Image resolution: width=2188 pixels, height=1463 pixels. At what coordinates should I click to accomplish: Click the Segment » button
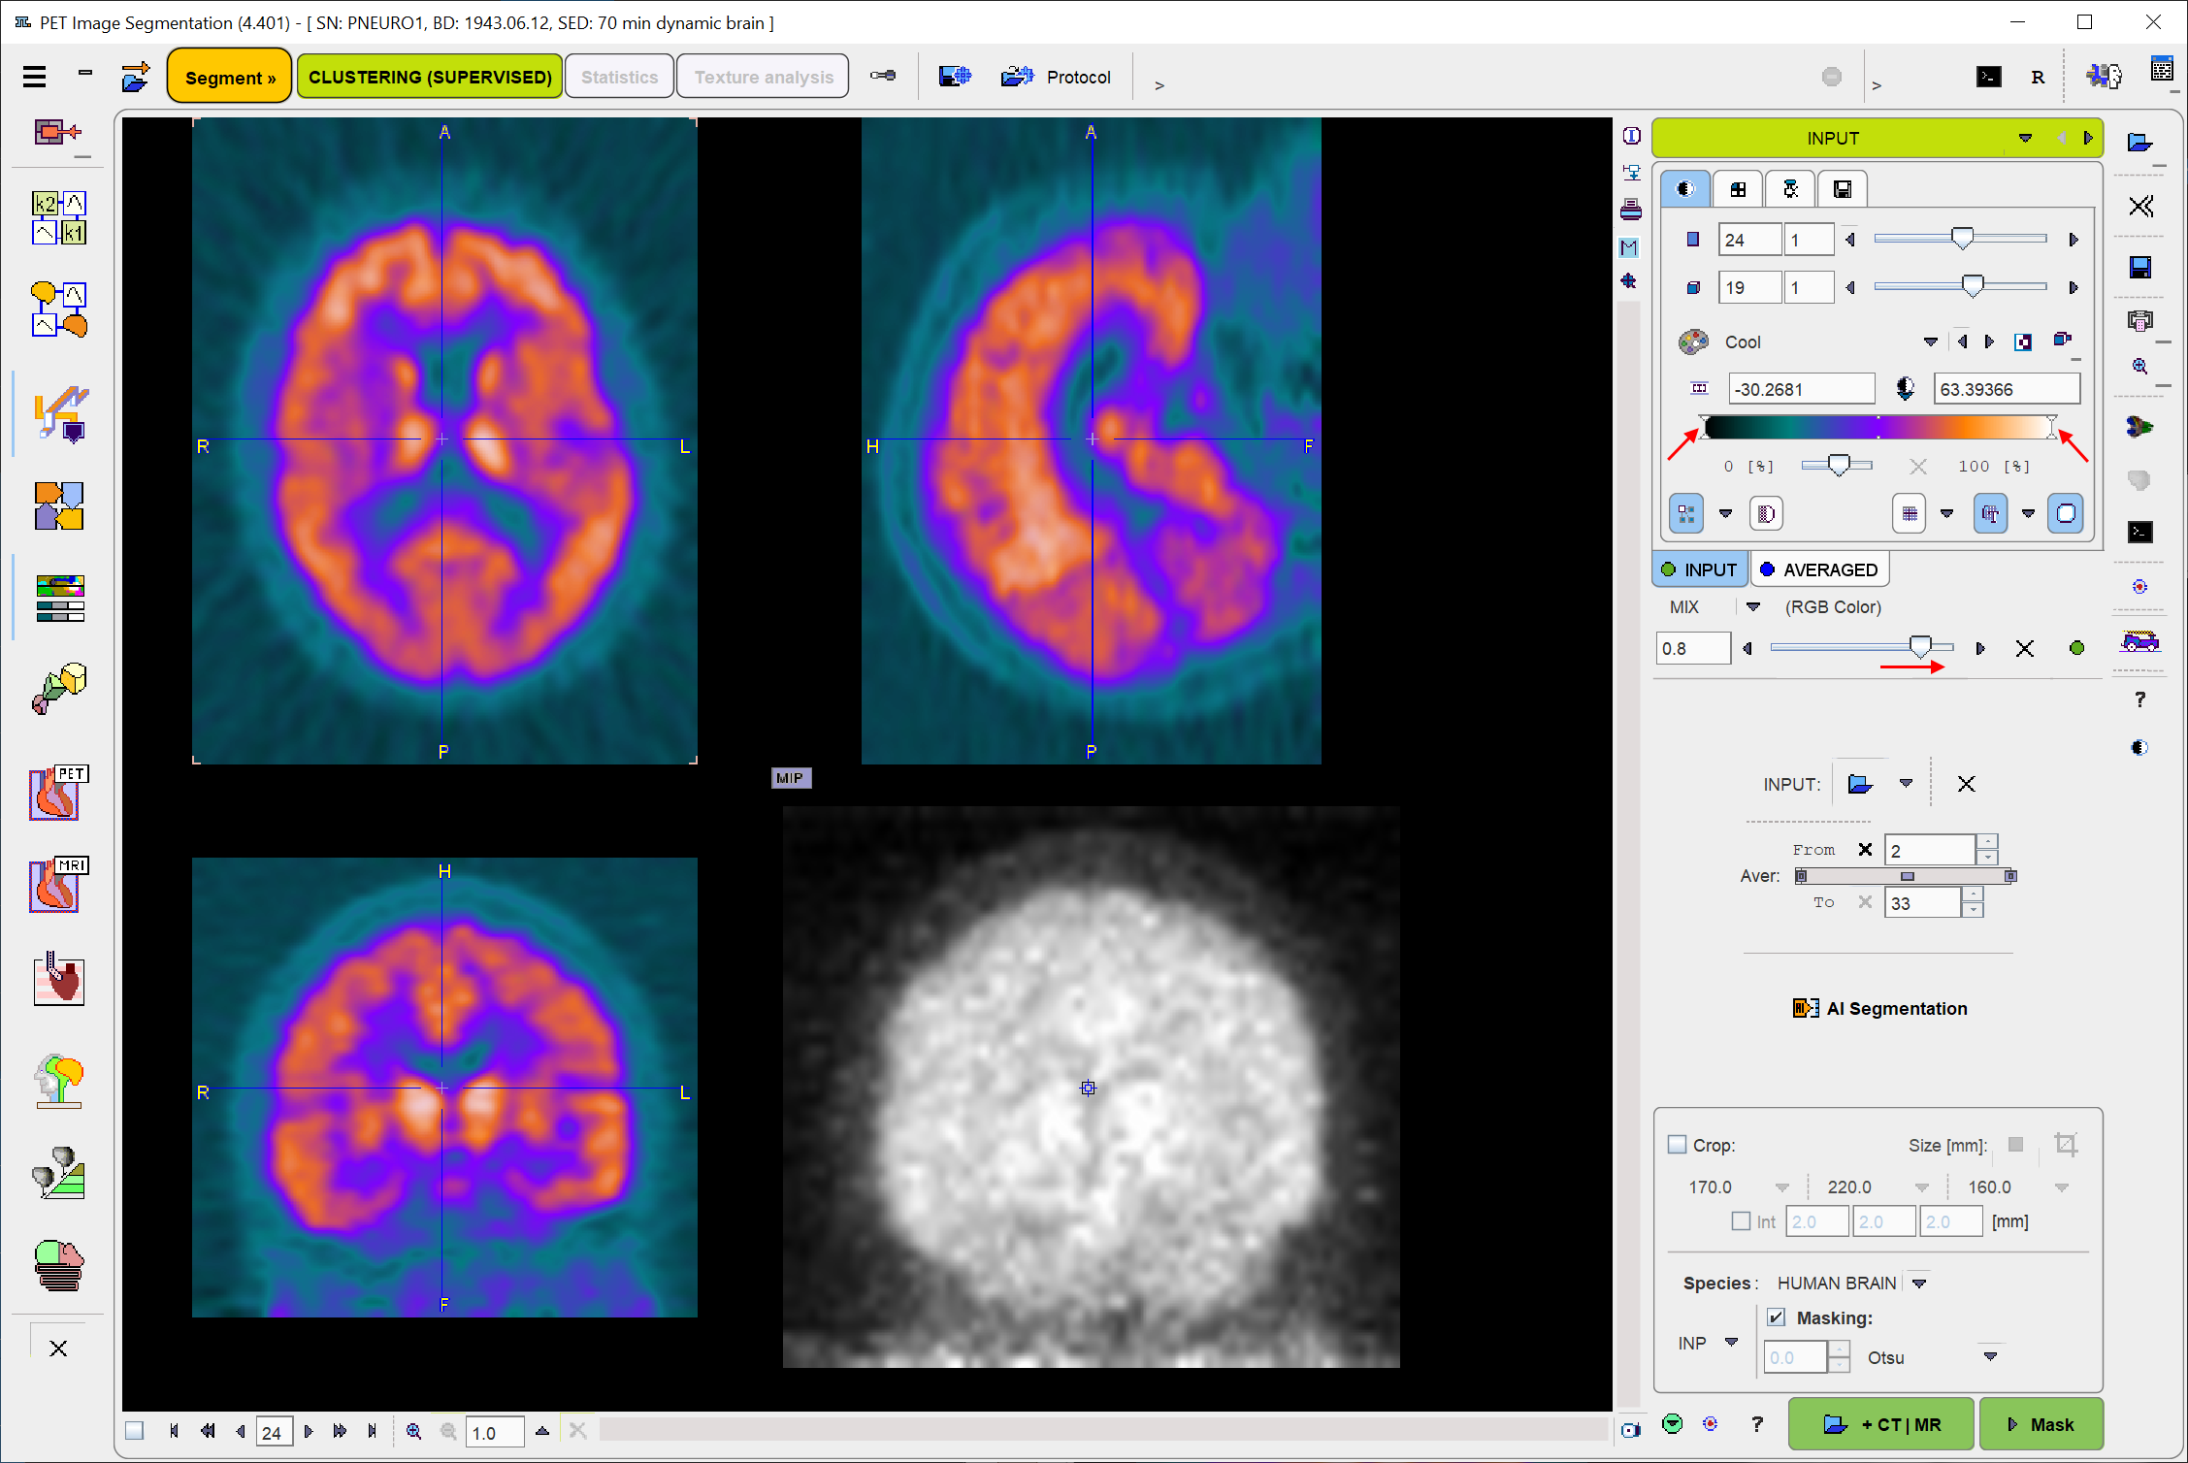pos(230,77)
